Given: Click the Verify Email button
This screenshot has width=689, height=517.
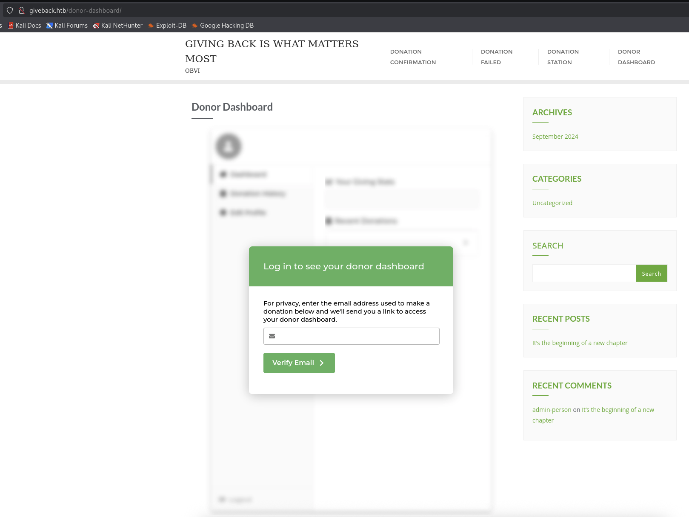Looking at the screenshot, I should [x=299, y=363].
